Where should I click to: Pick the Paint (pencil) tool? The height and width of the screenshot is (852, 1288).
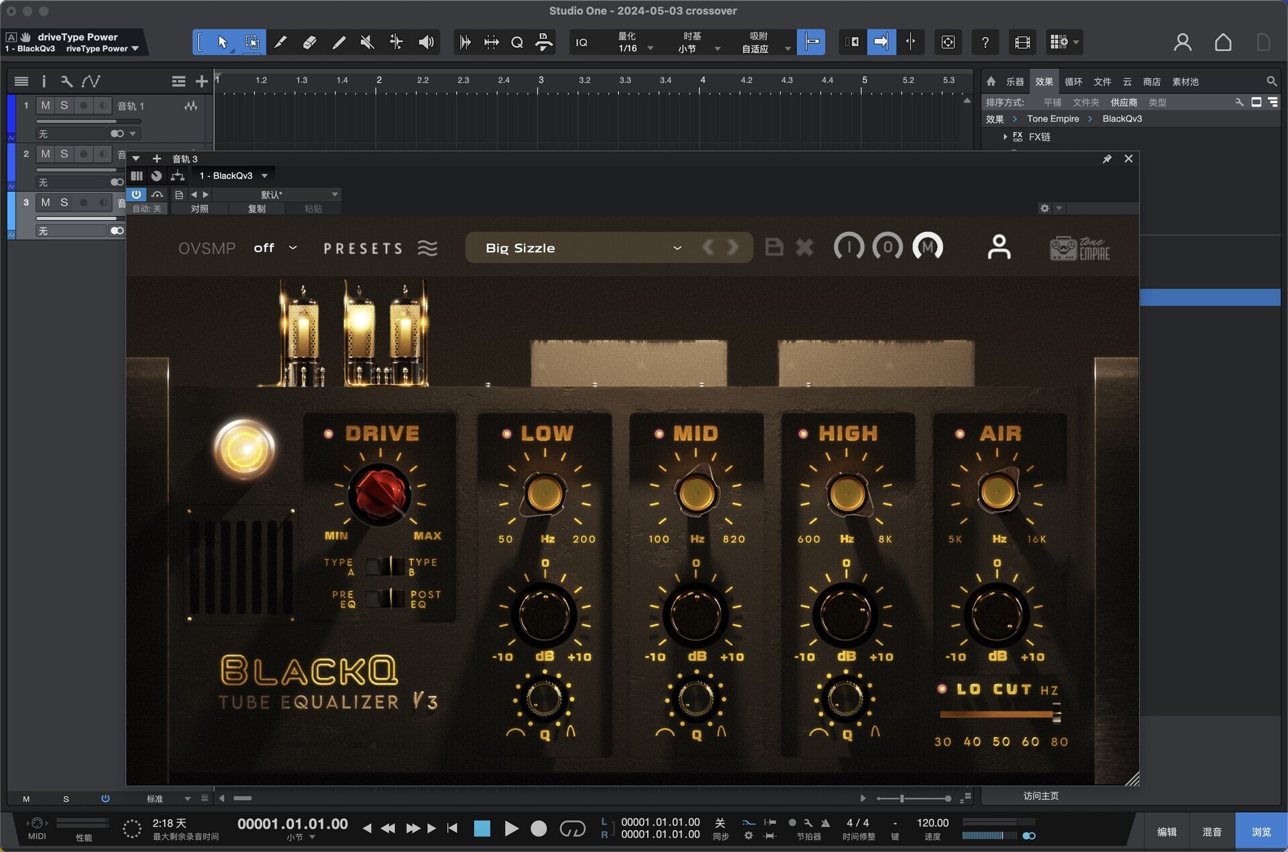click(x=339, y=42)
